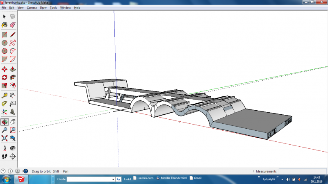
Task: Expand the Linkit chevron overflow
Action: pyautogui.click(x=259, y=177)
